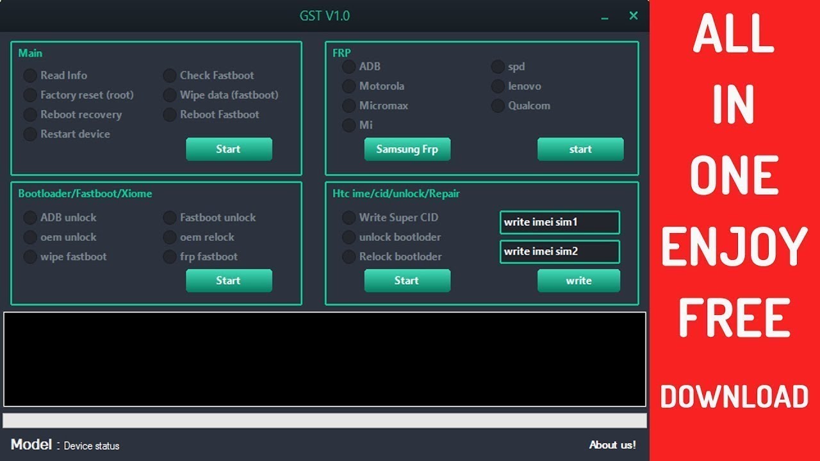This screenshot has width=820, height=461.
Task: Select Factory reset (root) in Main
Action: pos(29,95)
